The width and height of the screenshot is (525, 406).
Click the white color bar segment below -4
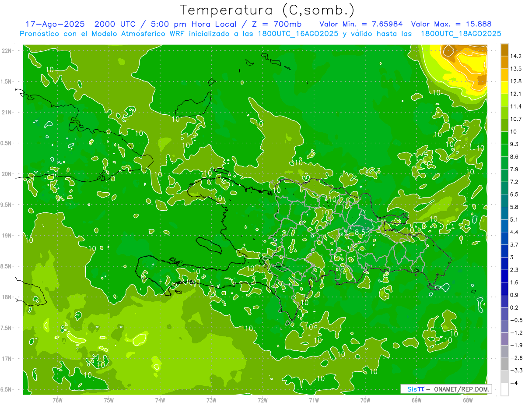(504, 389)
